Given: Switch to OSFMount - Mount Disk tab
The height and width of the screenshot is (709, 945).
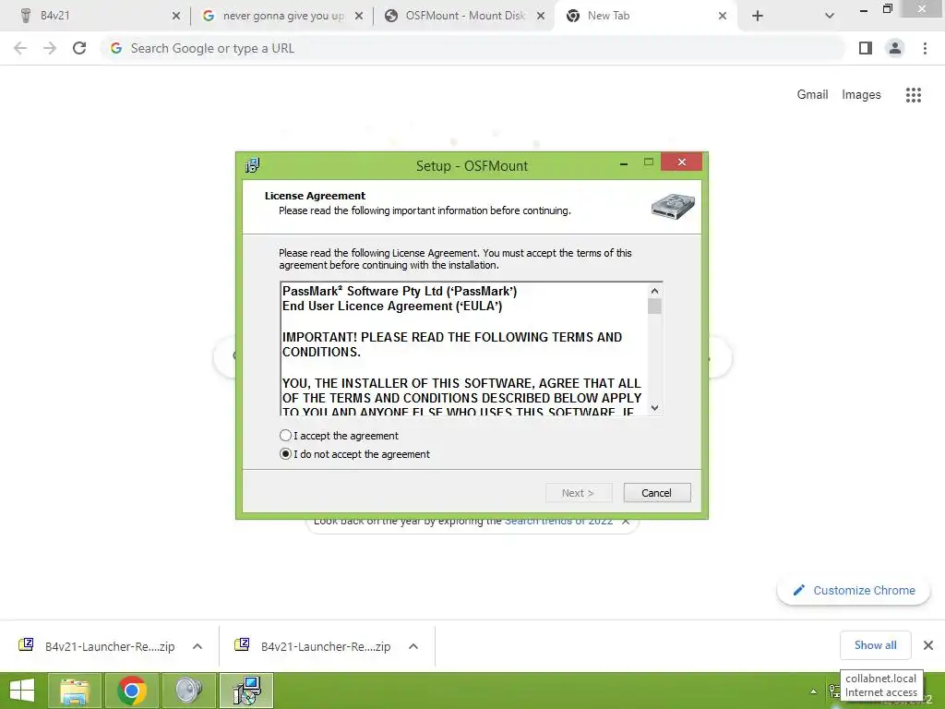Looking at the screenshot, I should pyautogui.click(x=464, y=16).
